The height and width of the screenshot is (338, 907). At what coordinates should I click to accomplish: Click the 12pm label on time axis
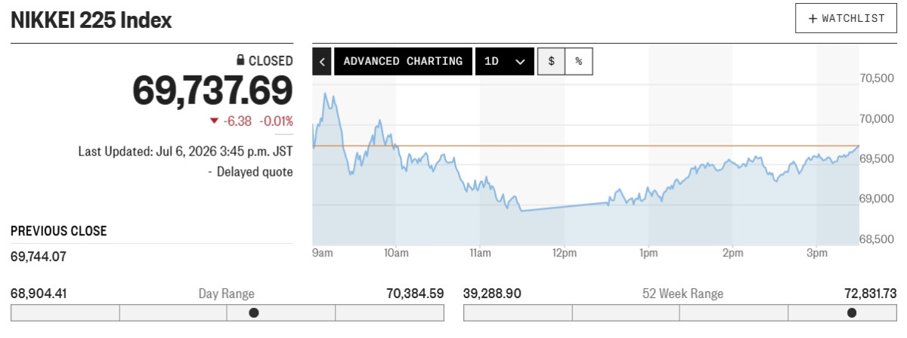tap(565, 253)
